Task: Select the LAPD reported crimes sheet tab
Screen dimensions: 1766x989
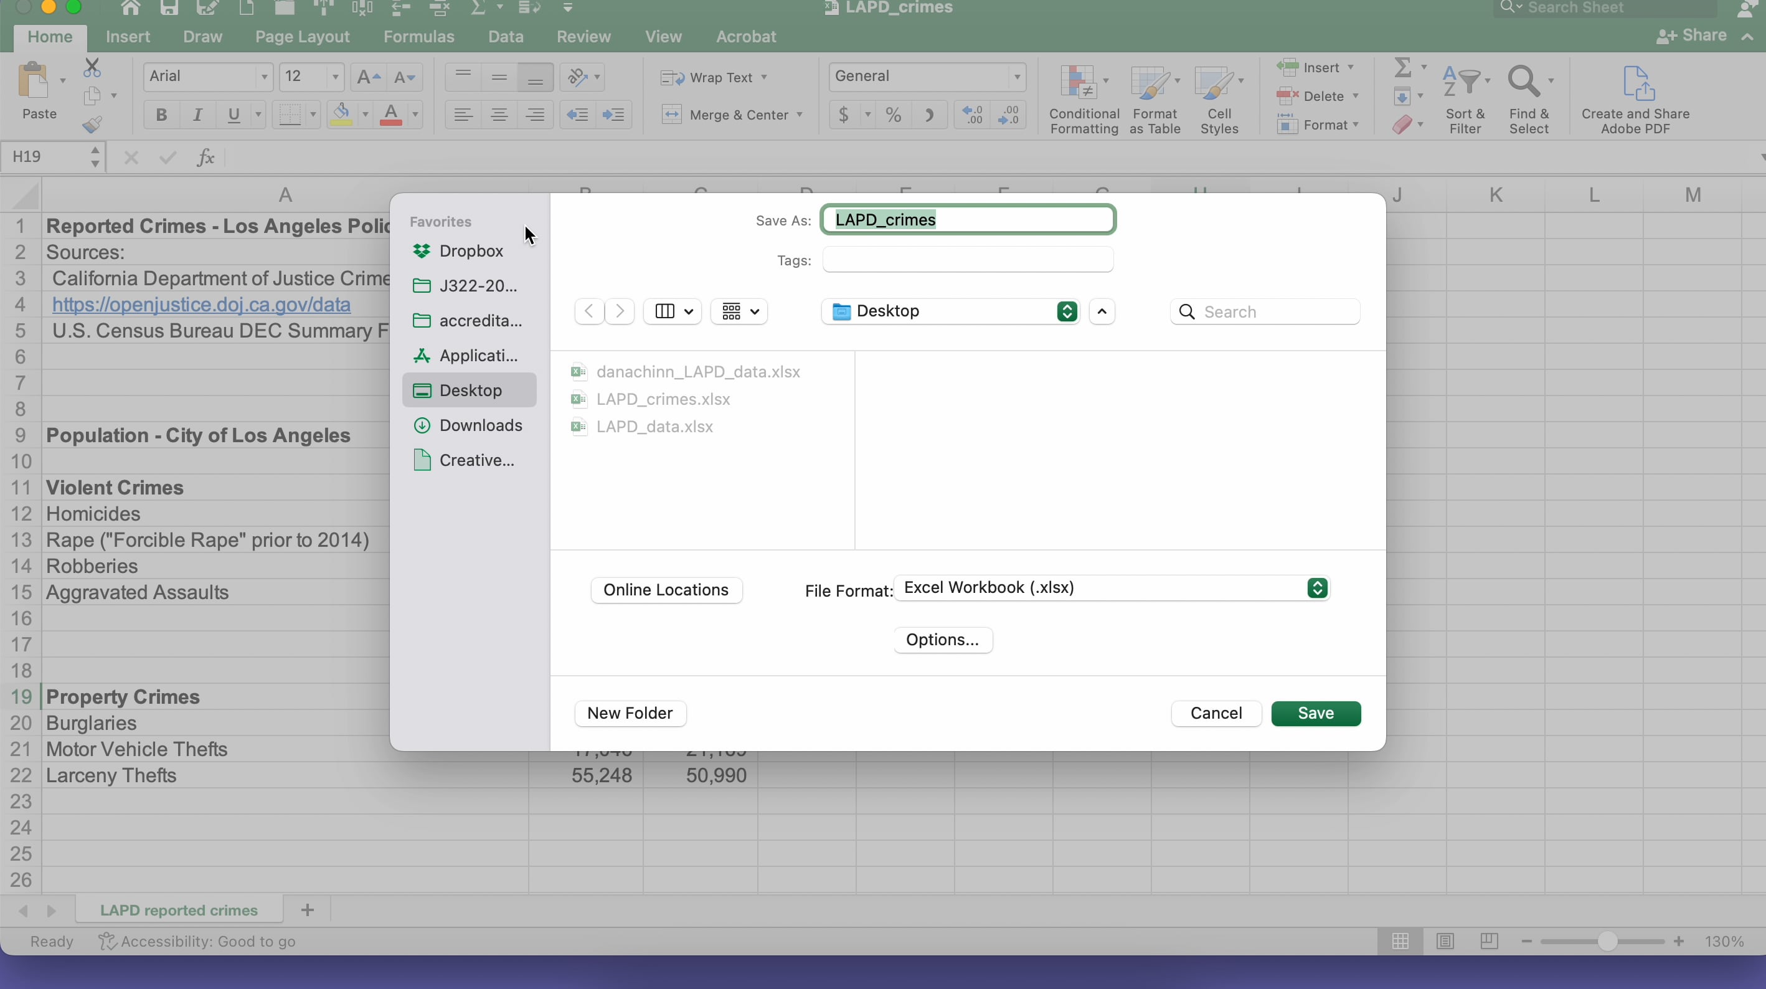Action: coord(179,910)
